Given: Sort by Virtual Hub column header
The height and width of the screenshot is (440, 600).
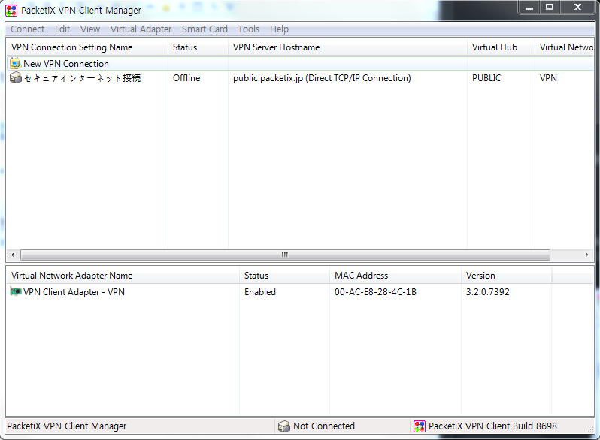Looking at the screenshot, I should pos(501,47).
